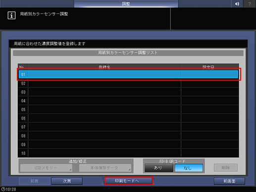Click 用紙別カラーセンサー調整リスト title bar
The image size is (256, 192).
coord(128,53)
